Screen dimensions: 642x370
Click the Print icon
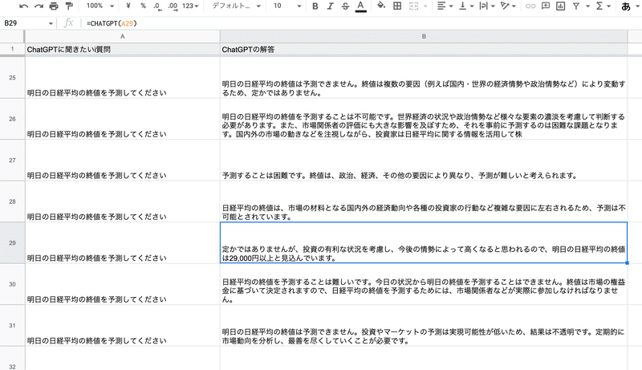coord(54,6)
